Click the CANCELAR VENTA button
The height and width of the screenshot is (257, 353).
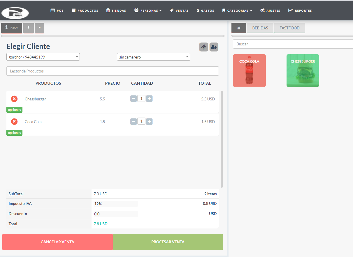pyautogui.click(x=57, y=242)
